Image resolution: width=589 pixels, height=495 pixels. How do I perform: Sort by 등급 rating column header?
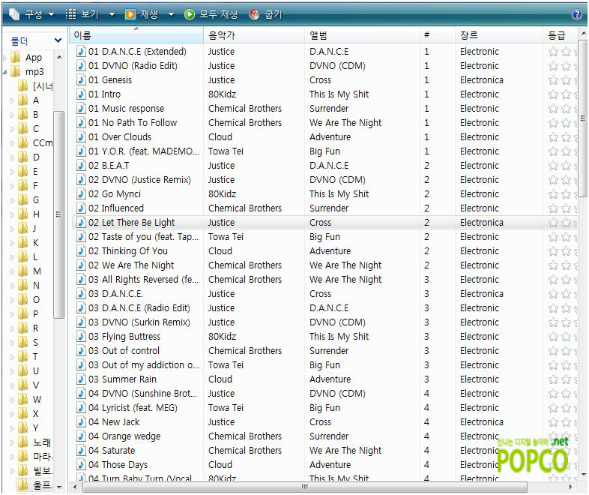point(560,35)
